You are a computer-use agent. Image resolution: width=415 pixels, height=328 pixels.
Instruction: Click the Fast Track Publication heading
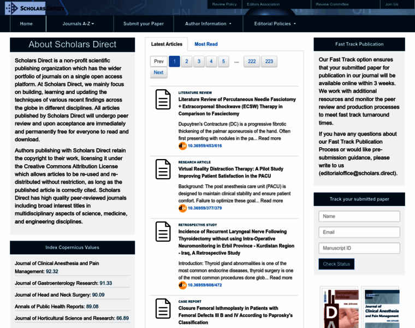click(359, 44)
